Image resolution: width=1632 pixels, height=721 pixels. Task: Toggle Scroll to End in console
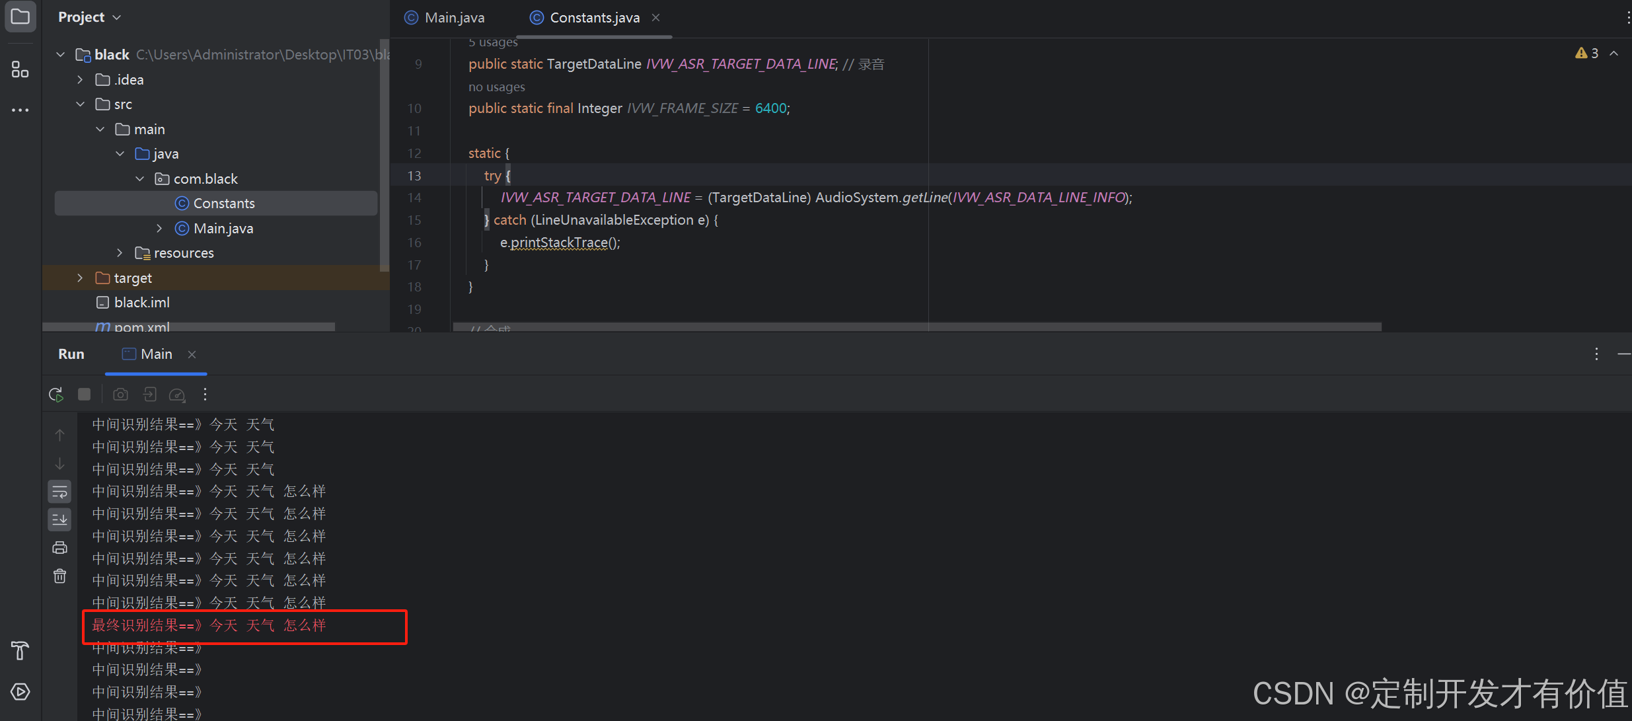click(59, 519)
